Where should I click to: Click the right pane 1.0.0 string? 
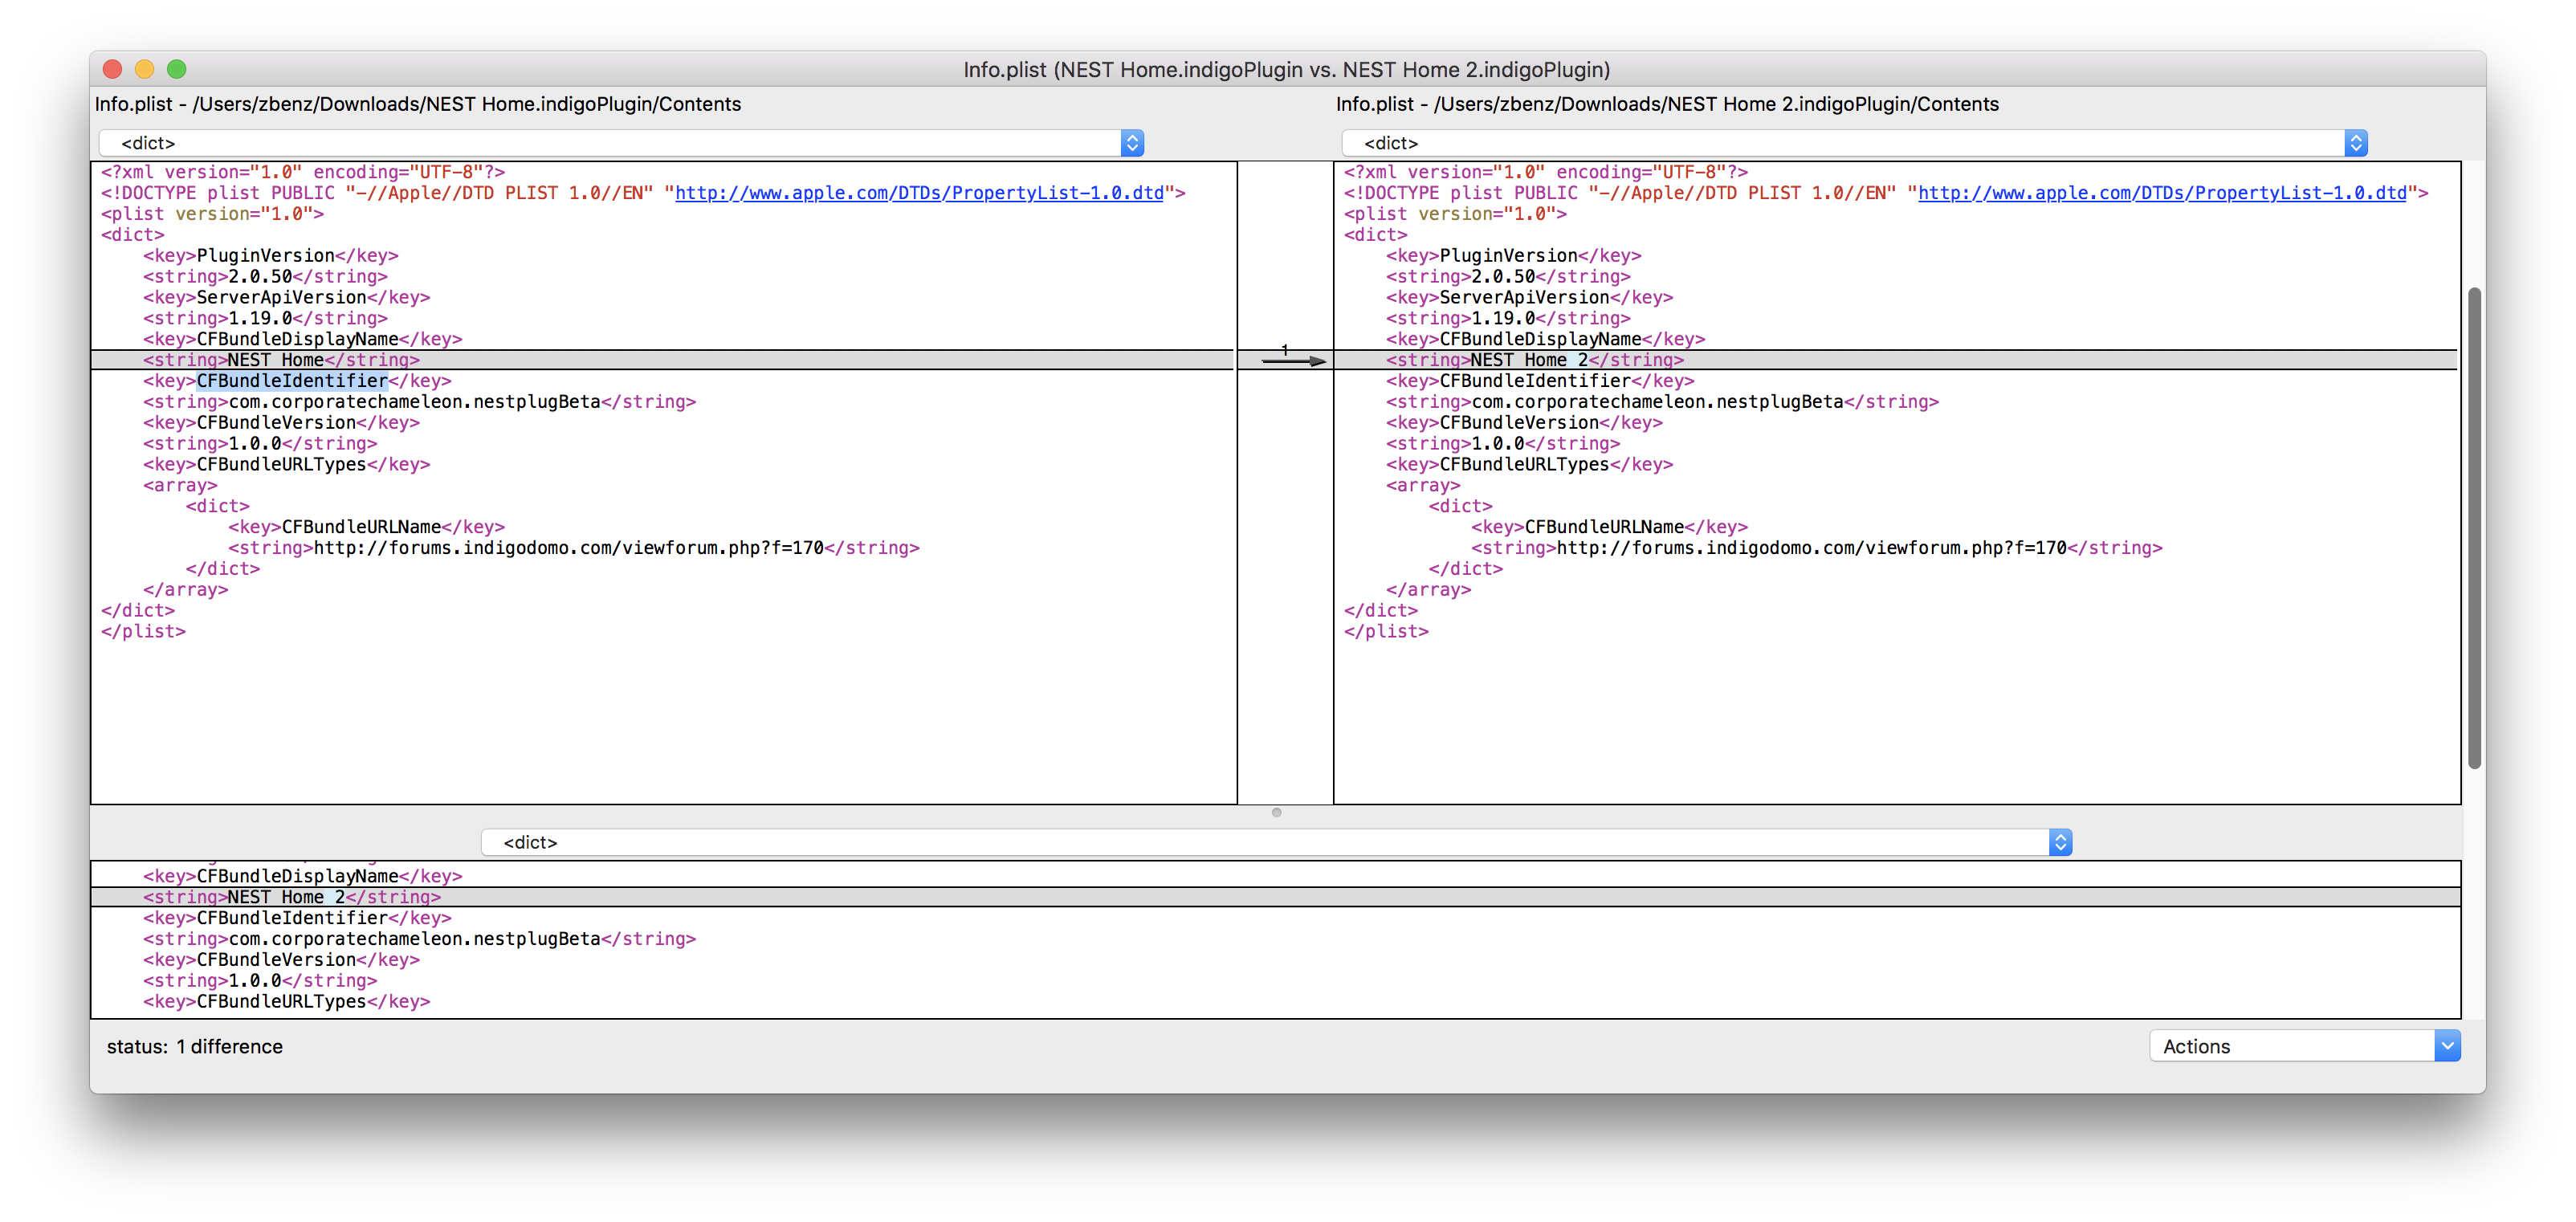[1503, 444]
